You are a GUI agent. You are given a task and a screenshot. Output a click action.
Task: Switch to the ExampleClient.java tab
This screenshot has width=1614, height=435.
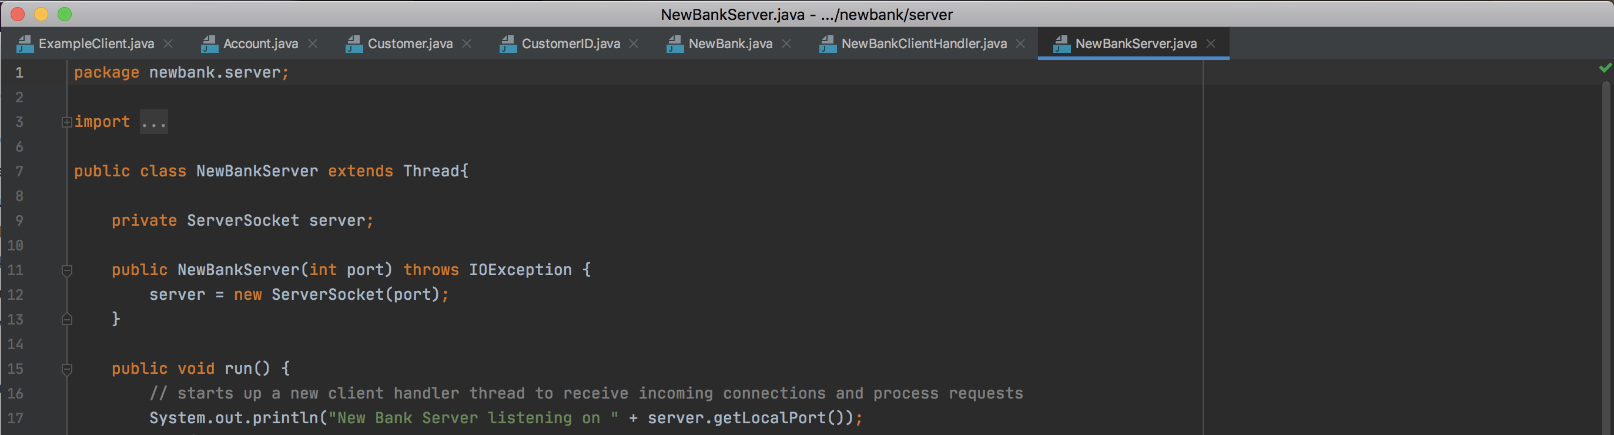point(96,43)
